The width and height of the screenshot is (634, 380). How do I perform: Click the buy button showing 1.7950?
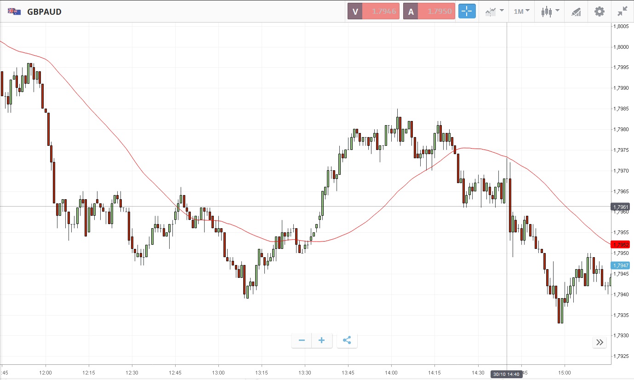pos(429,12)
